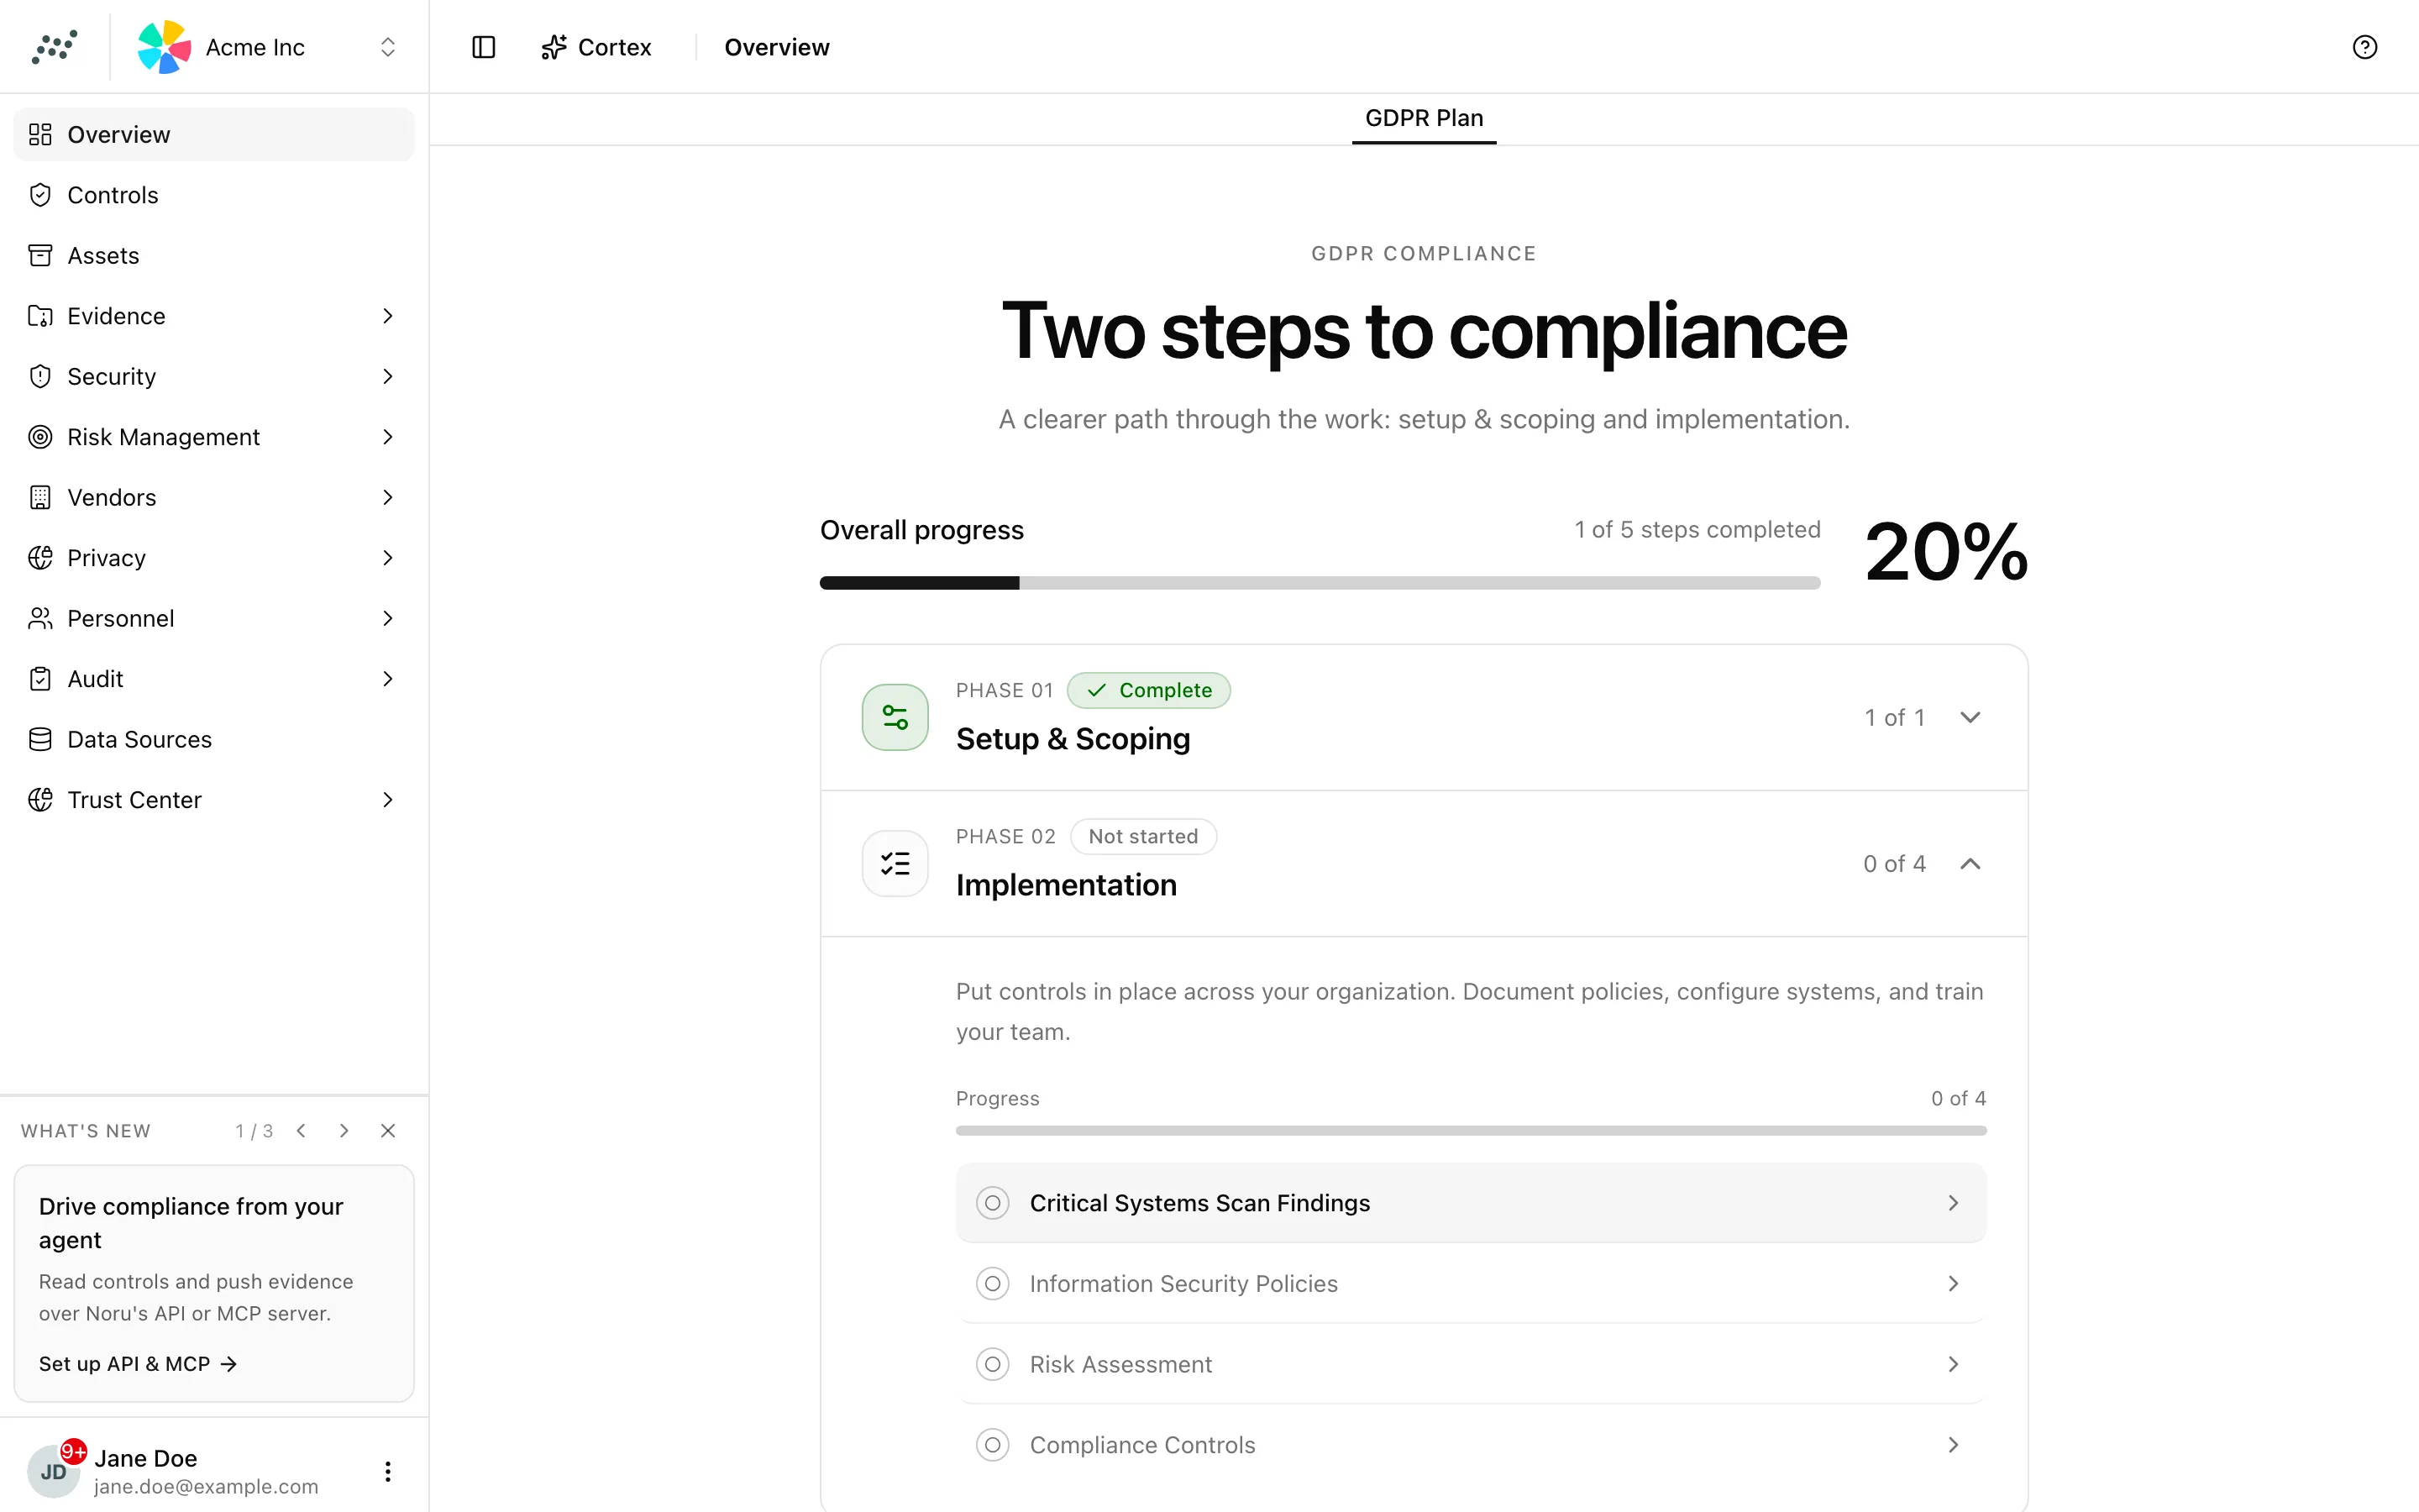Expand the Vendors menu chevron
The height and width of the screenshot is (1512, 2419).
(x=388, y=497)
